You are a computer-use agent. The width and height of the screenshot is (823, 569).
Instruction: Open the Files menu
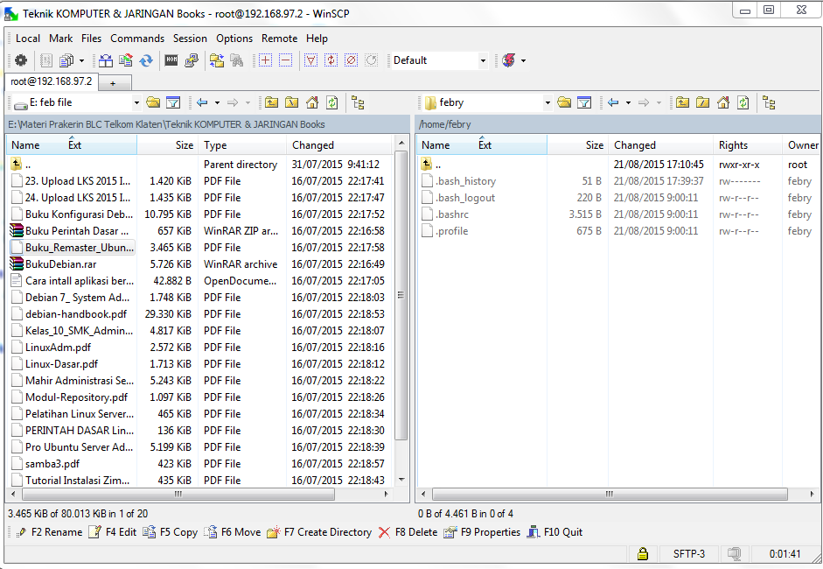91,39
